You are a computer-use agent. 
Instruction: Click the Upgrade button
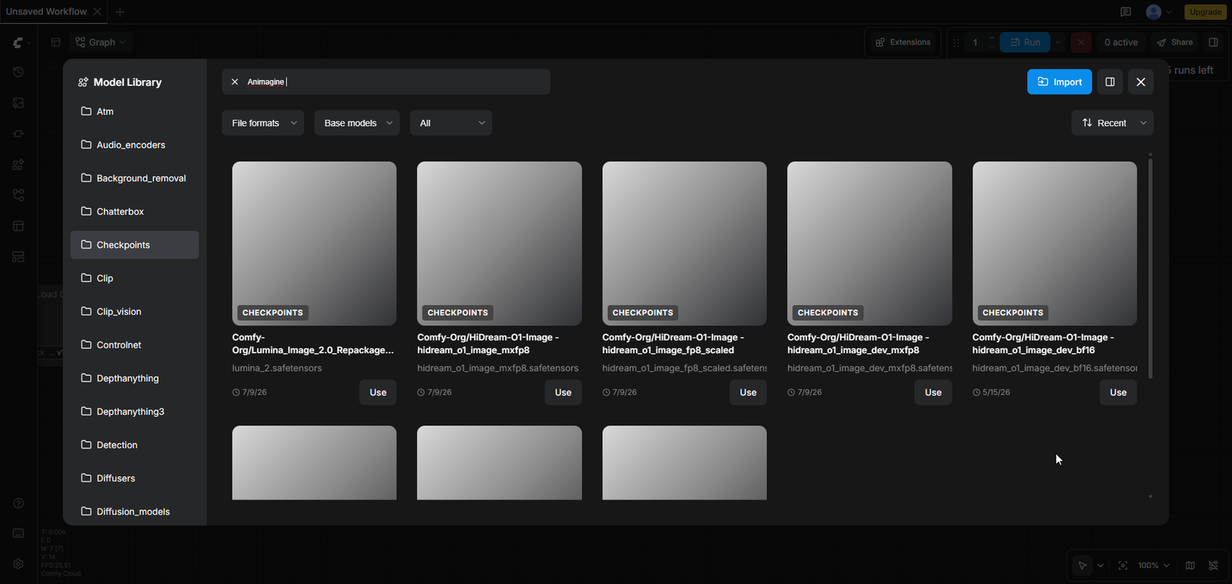click(1205, 12)
